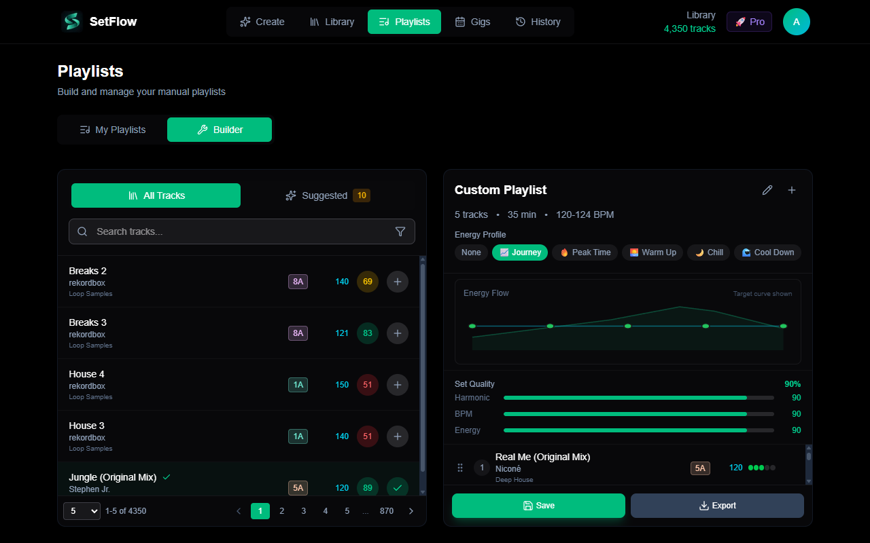Open the track search filter icon

[400, 231]
